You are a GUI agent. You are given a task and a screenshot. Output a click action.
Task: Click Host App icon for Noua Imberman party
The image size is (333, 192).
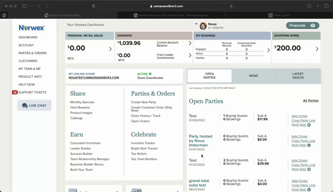pos(309,145)
